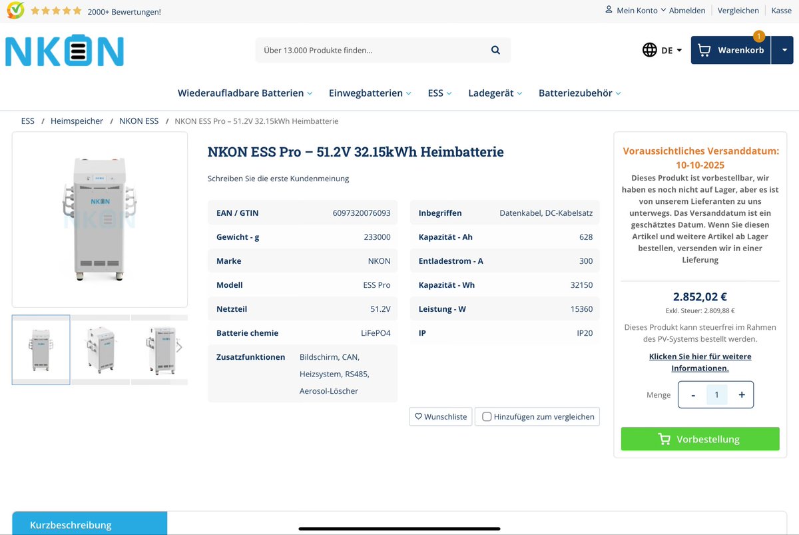Open the Kurzbeschreibung tab
The width and height of the screenshot is (799, 535).
click(x=90, y=524)
